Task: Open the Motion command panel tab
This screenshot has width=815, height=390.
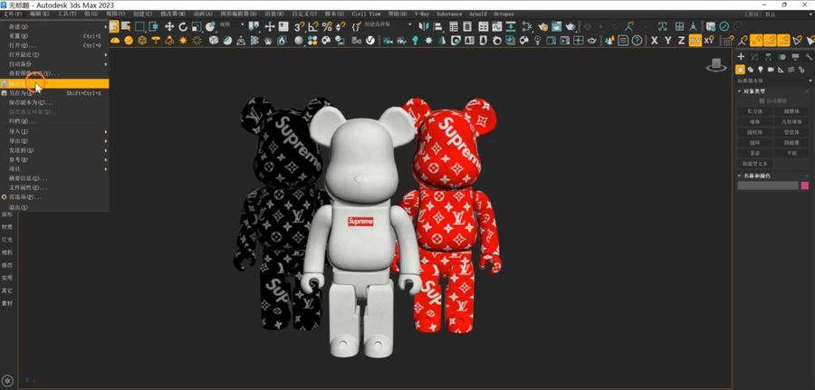Action: pos(781,57)
